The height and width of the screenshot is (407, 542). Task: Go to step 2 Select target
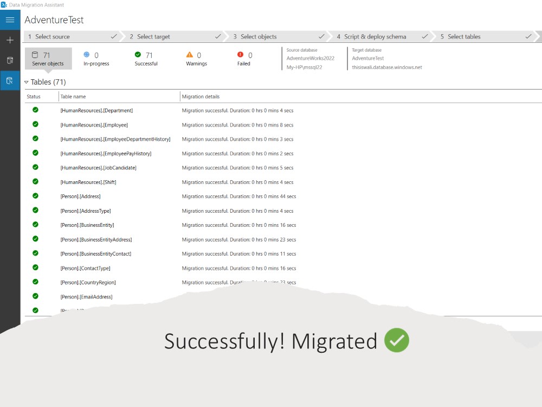(x=176, y=37)
